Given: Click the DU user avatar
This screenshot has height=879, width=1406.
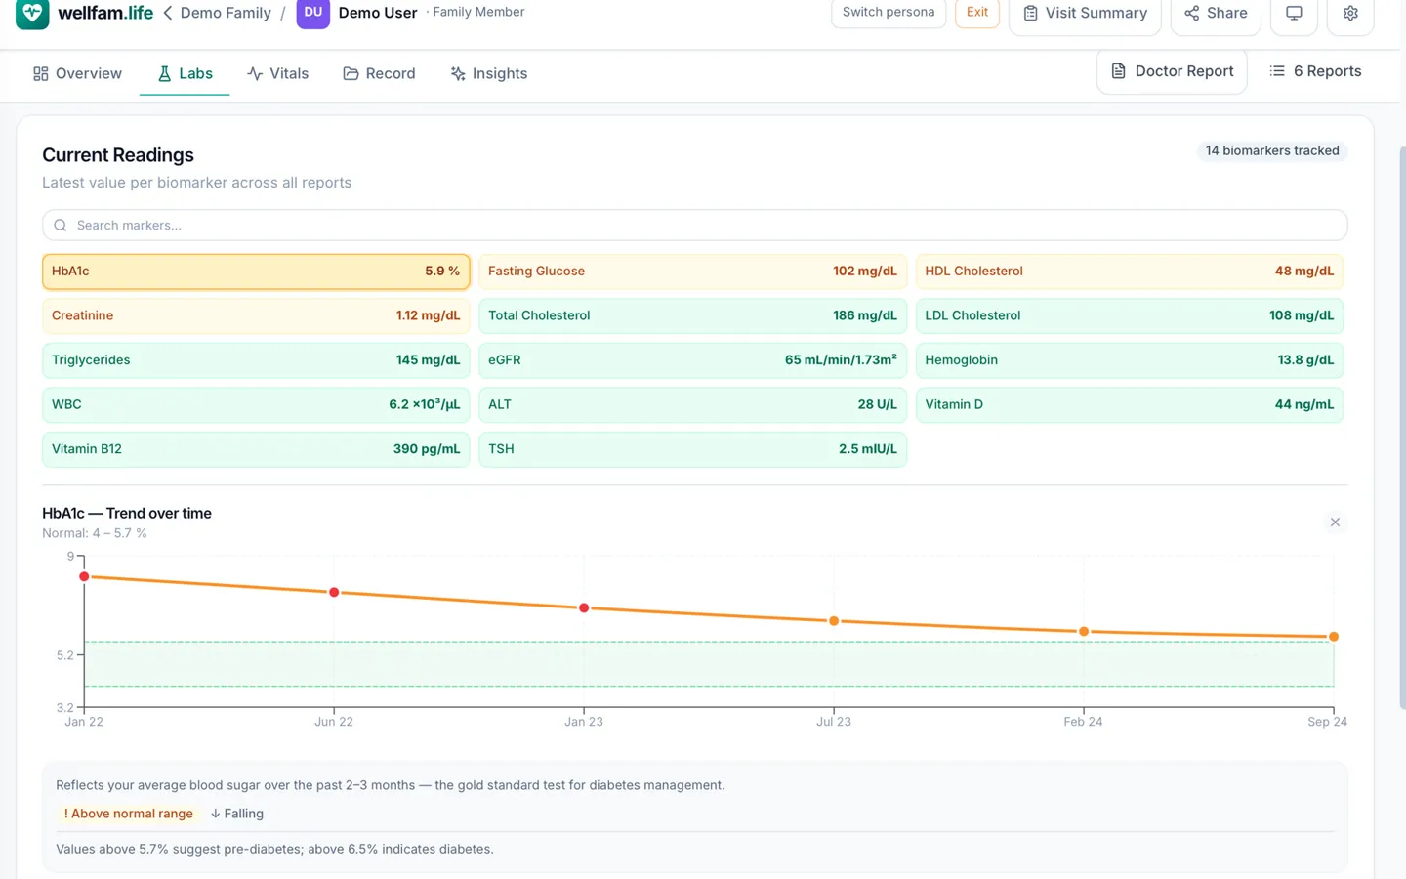Looking at the screenshot, I should pos(312,13).
